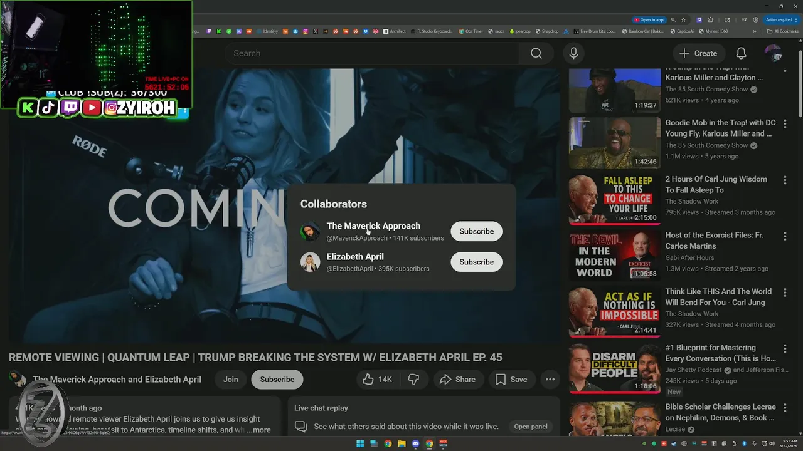
Task: Open File Explorer on taskbar
Action: tap(401, 443)
